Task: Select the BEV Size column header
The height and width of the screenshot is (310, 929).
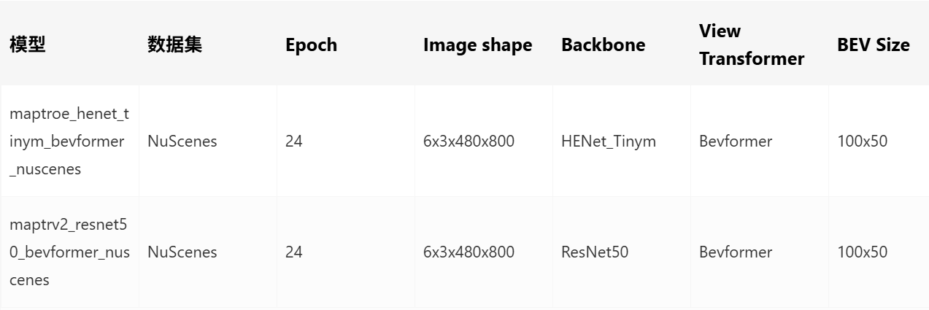Action: click(x=874, y=45)
